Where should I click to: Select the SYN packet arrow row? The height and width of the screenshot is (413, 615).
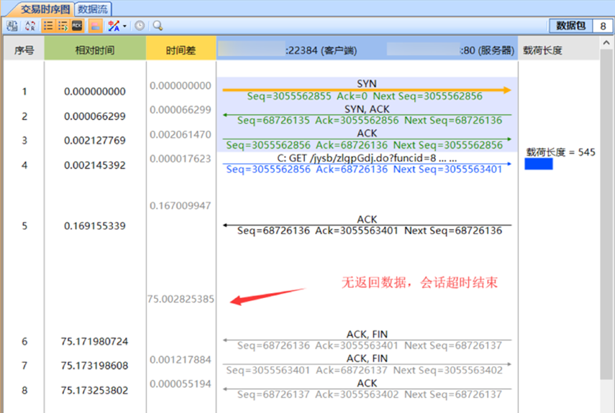tap(366, 90)
